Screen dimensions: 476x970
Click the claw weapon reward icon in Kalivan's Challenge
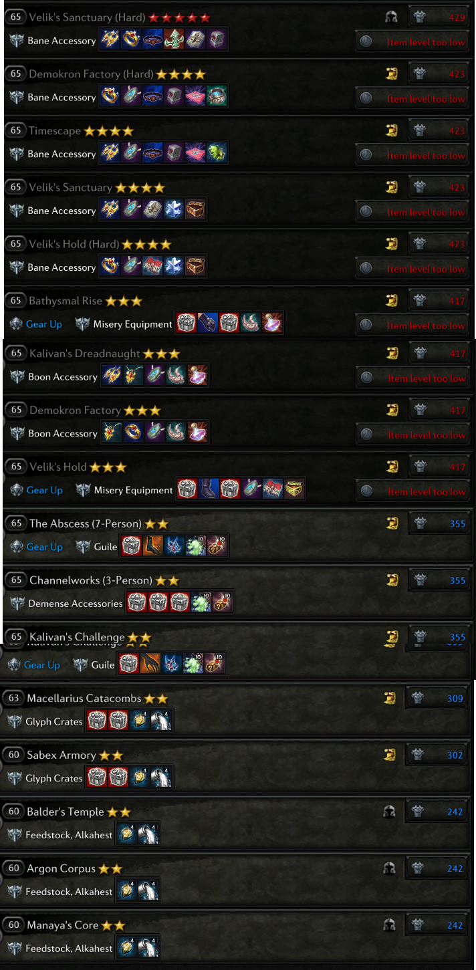pos(150,664)
